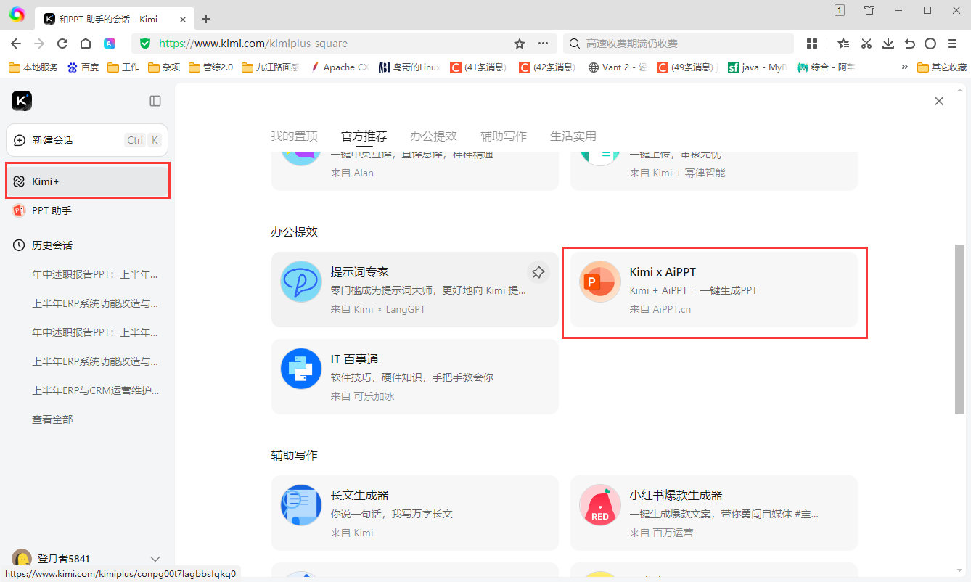Screen dimensions: 971x582
Task: Click the scissors screenshot icon
Action: (x=866, y=44)
